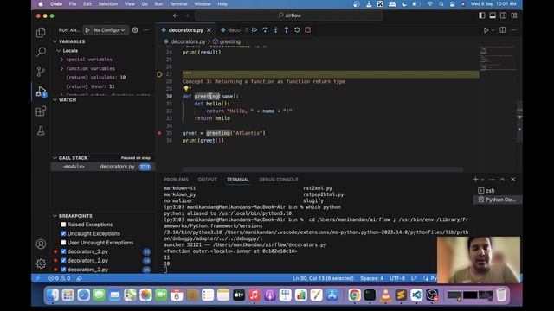The width and height of the screenshot is (554, 311).
Task: Open the Terminal menu in menu bar
Action: click(178, 4)
